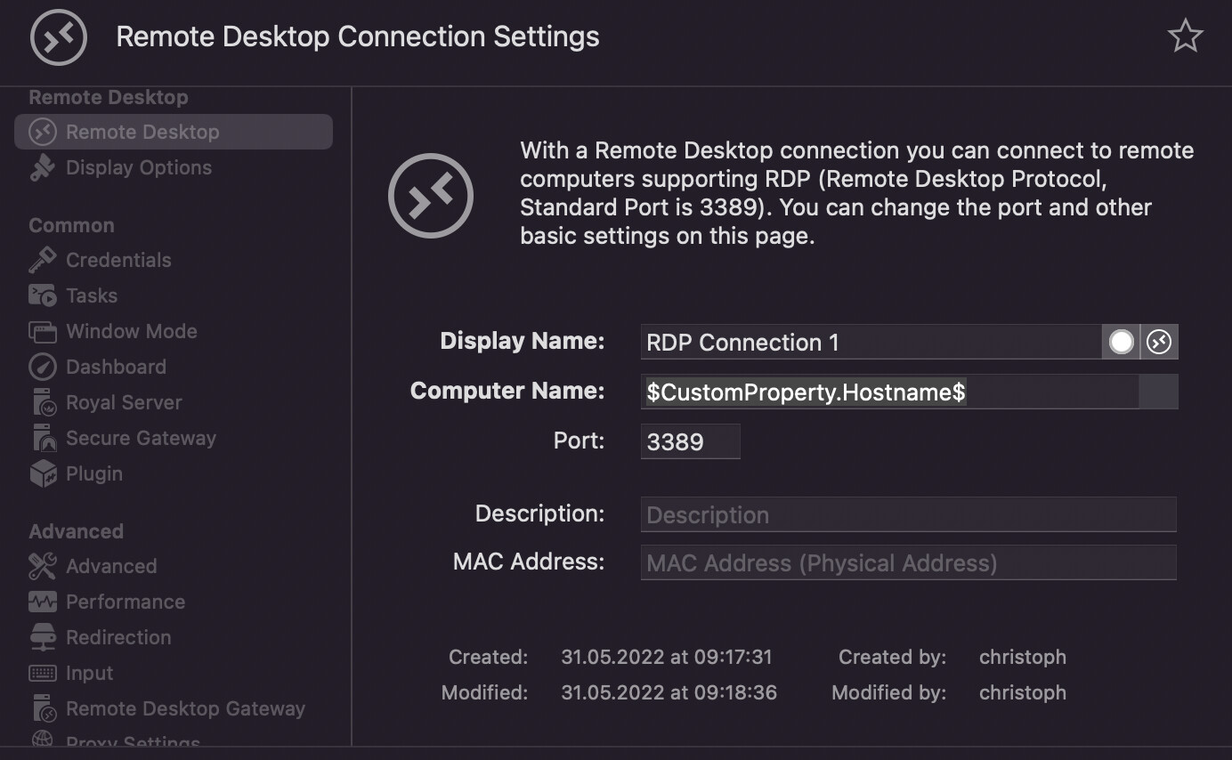The image size is (1232, 760).
Task: Select Royal Server in the sidebar
Action: click(124, 402)
